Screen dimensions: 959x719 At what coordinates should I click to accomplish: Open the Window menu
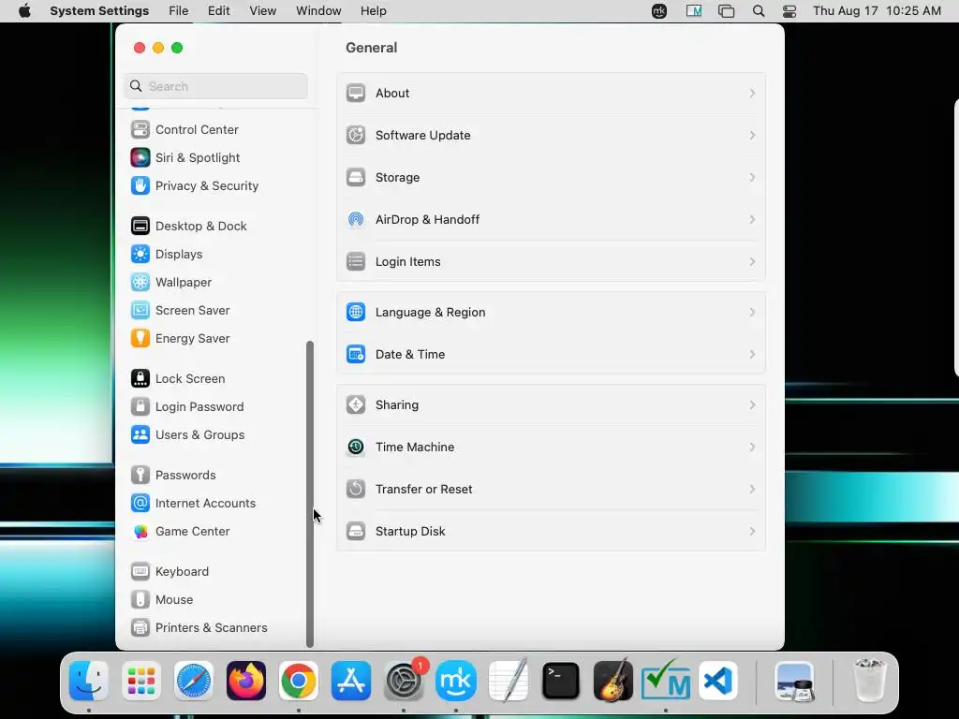click(318, 11)
